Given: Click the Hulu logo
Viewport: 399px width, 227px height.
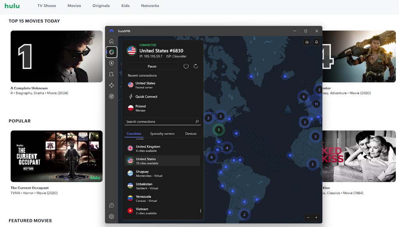Looking at the screenshot, I should tap(12, 5).
